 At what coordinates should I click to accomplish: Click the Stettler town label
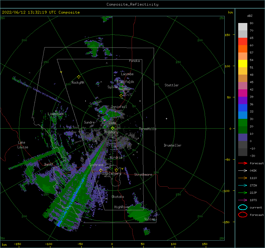172,85
